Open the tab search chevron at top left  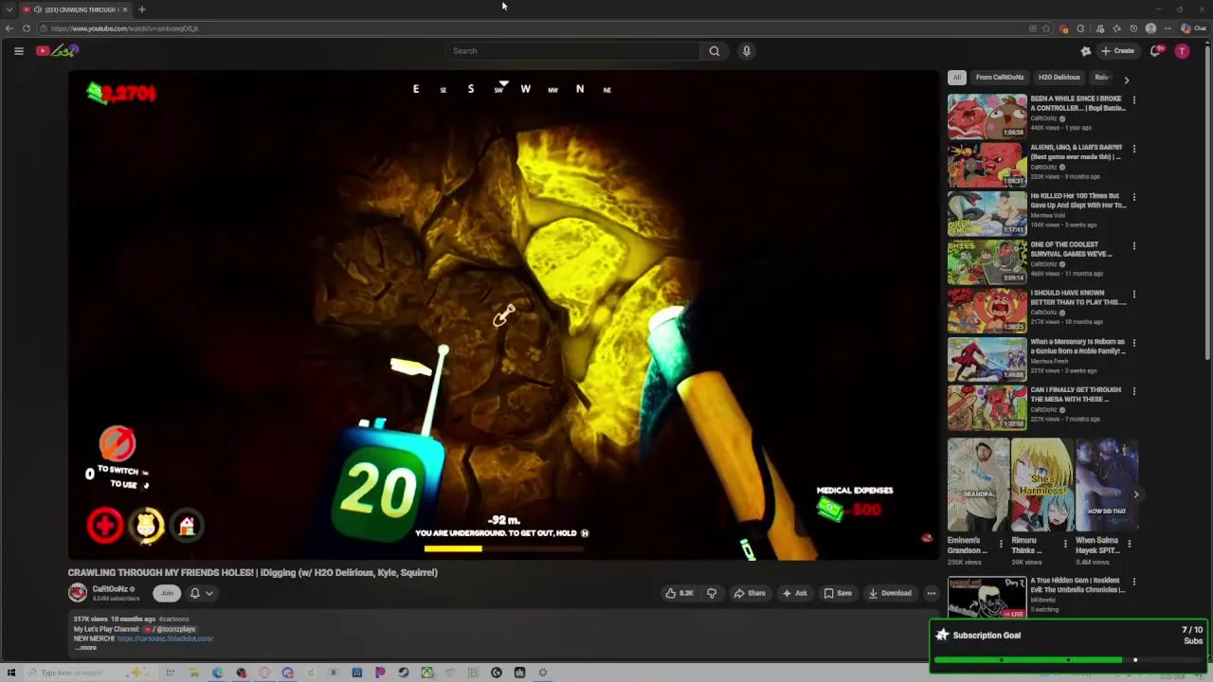[x=9, y=9]
